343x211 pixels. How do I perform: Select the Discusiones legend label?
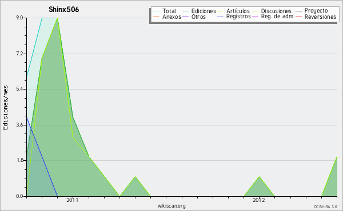276,11
